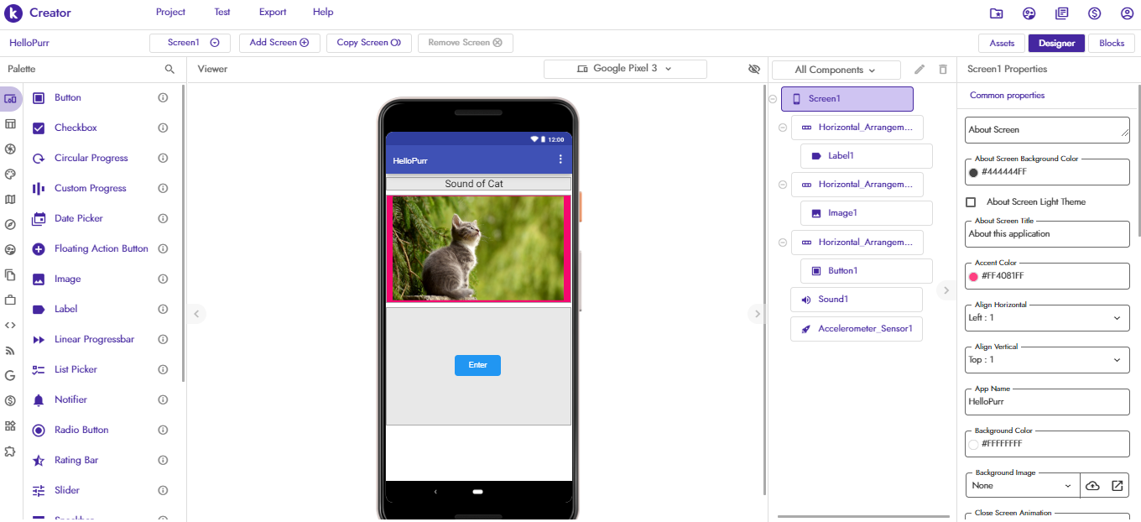Select the Floating Action Button palette item
This screenshot has width=1141, height=522.
tap(101, 248)
